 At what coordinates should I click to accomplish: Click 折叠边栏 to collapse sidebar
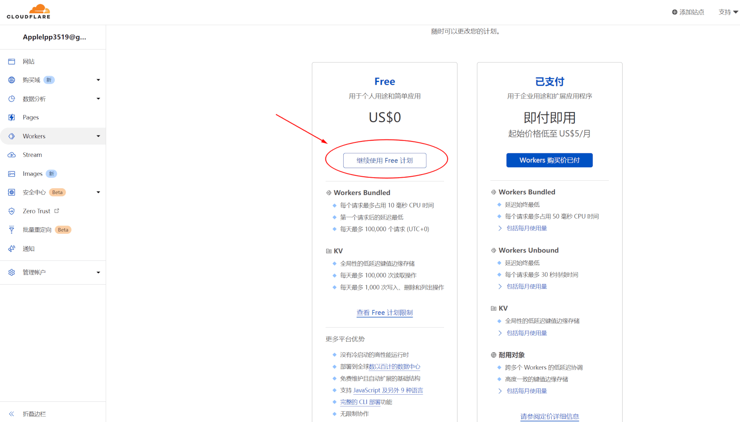click(x=34, y=414)
